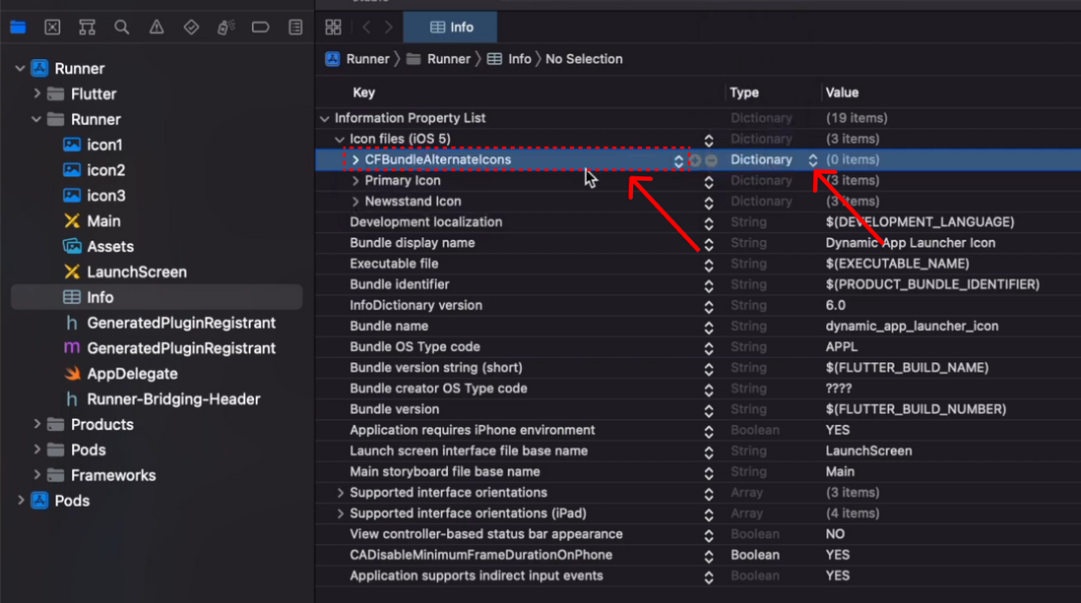Click value dynamic_app_launcher_icon
The height and width of the screenshot is (603, 1081).
[x=912, y=326]
